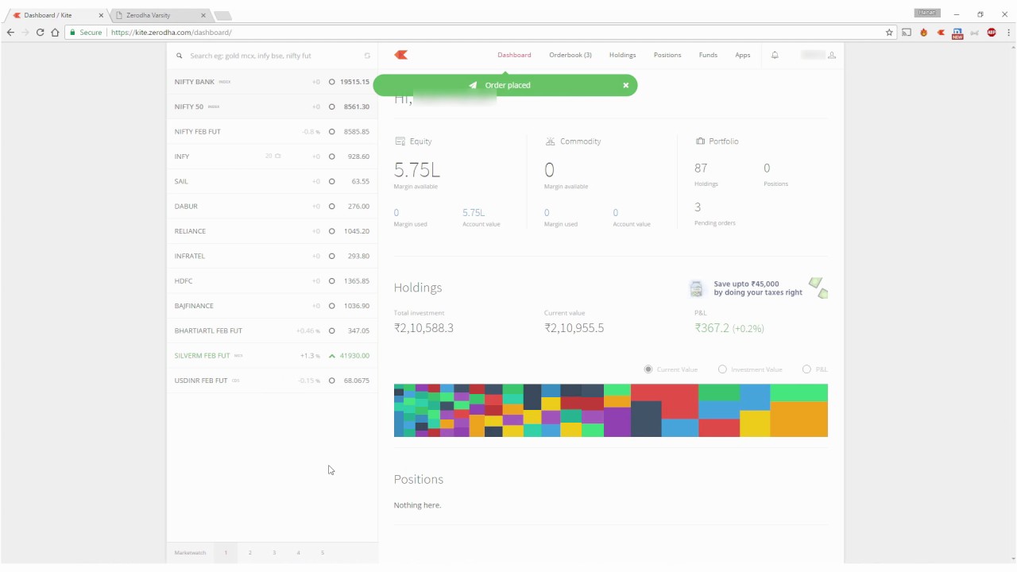The width and height of the screenshot is (1017, 572).
Task: Open the Orderbook (3) tab
Action: pos(570,55)
